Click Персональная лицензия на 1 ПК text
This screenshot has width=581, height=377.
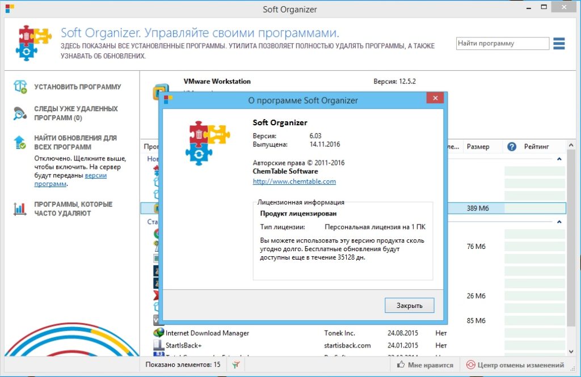[x=375, y=227]
